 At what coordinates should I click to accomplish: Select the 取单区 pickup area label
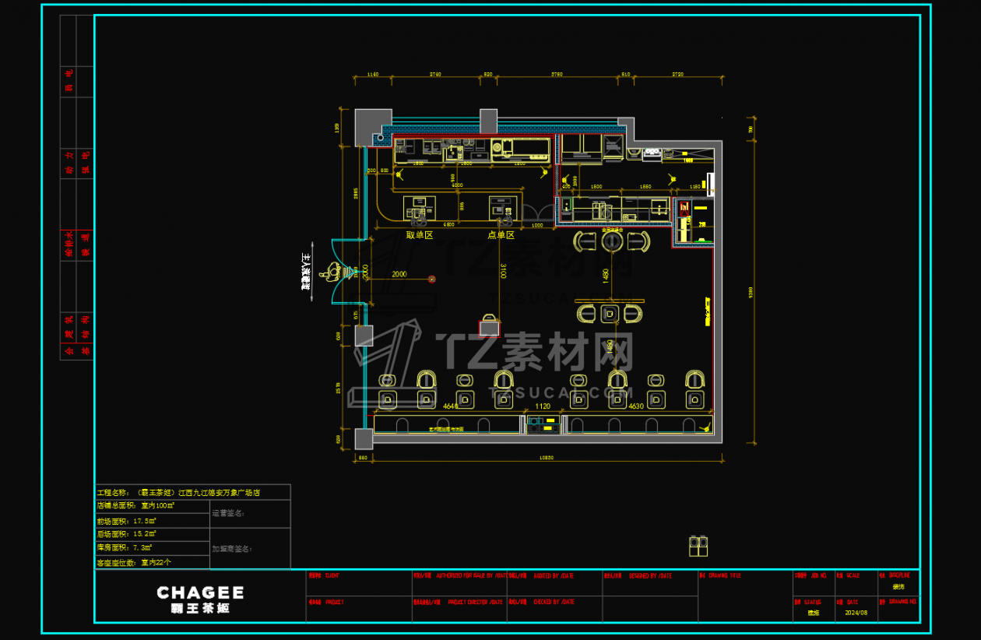419,235
